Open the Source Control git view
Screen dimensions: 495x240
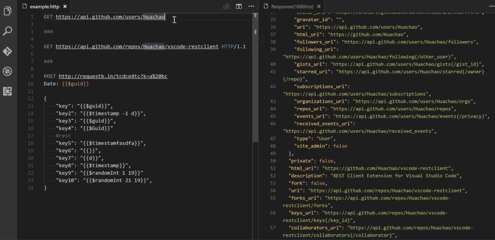click(x=8, y=51)
